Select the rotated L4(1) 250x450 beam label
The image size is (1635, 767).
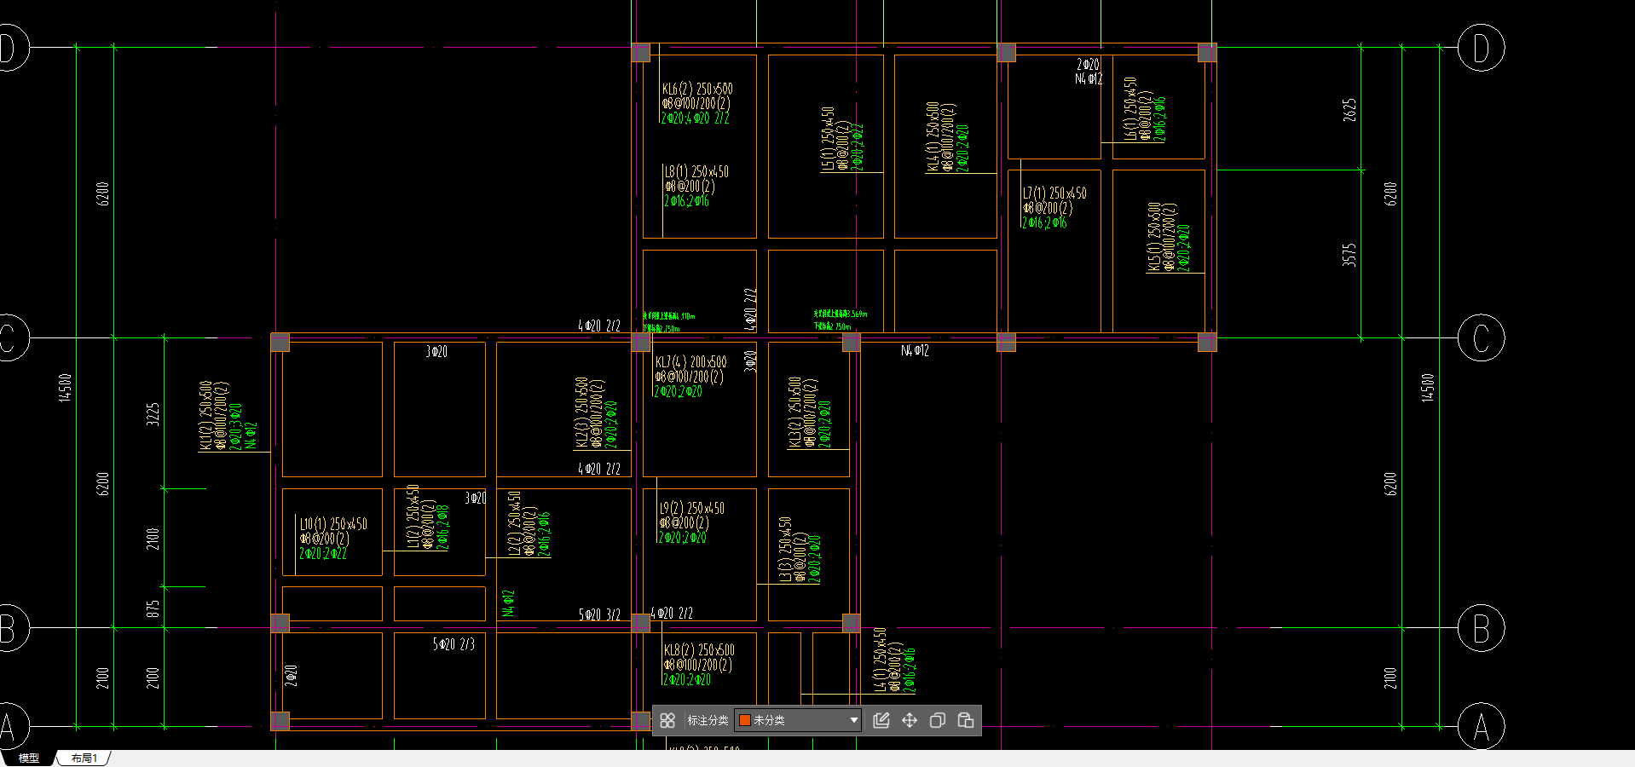pos(880,660)
